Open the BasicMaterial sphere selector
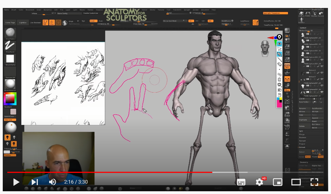Viewport: 331px width, 194px height. pyautogui.click(x=10, y=85)
